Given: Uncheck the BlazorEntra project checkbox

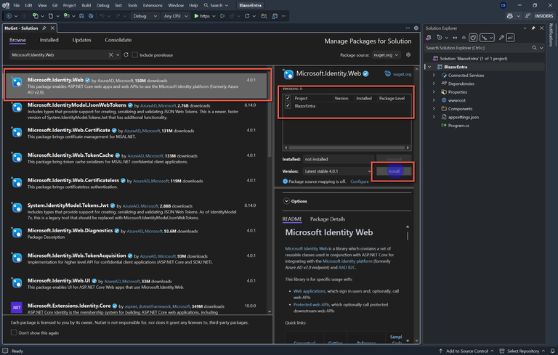Looking at the screenshot, I should pos(288,106).
